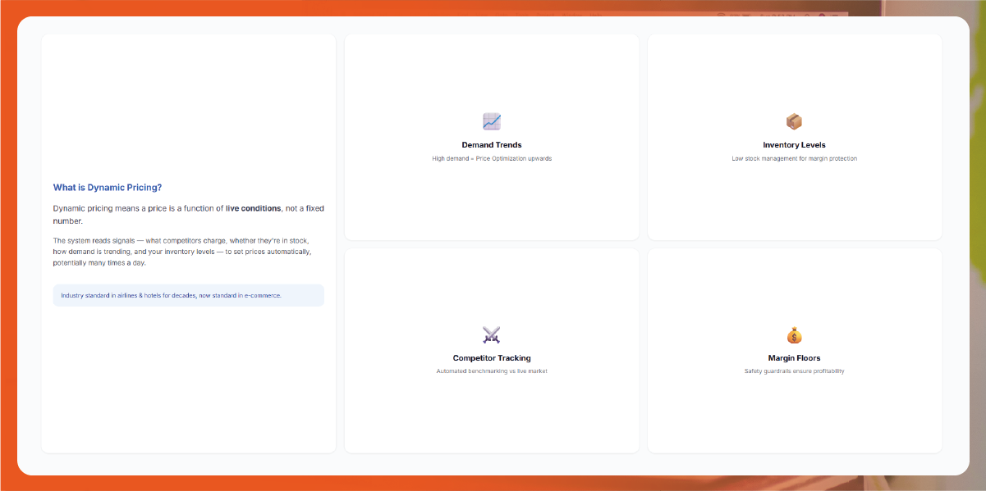Screen dimensions: 986x491
Task: Click the 'Margin Floors' title
Action: (794, 358)
